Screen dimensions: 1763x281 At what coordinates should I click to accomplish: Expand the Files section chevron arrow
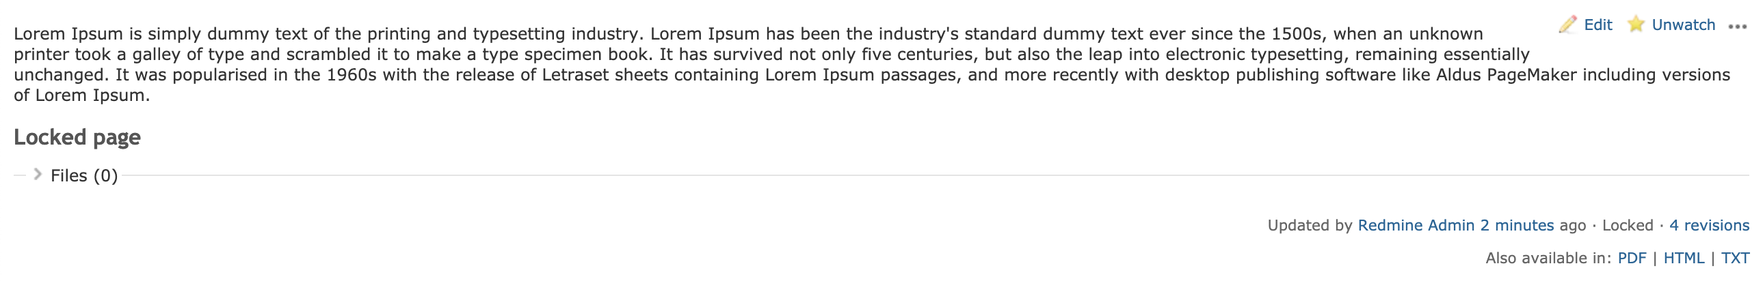[x=38, y=175]
